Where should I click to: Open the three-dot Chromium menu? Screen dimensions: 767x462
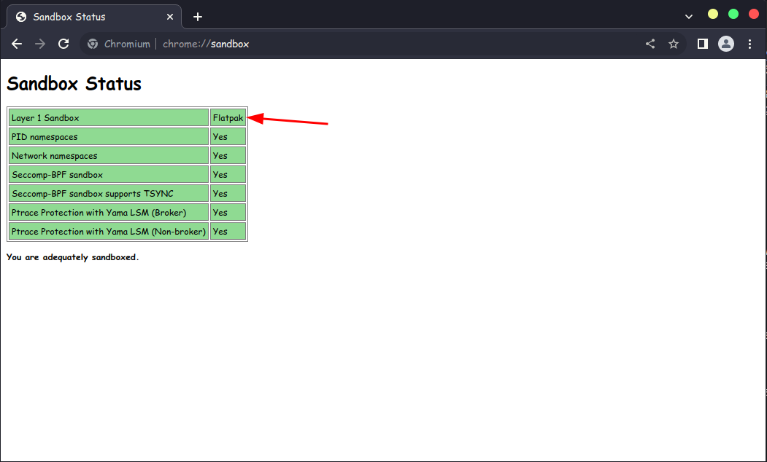(x=750, y=44)
